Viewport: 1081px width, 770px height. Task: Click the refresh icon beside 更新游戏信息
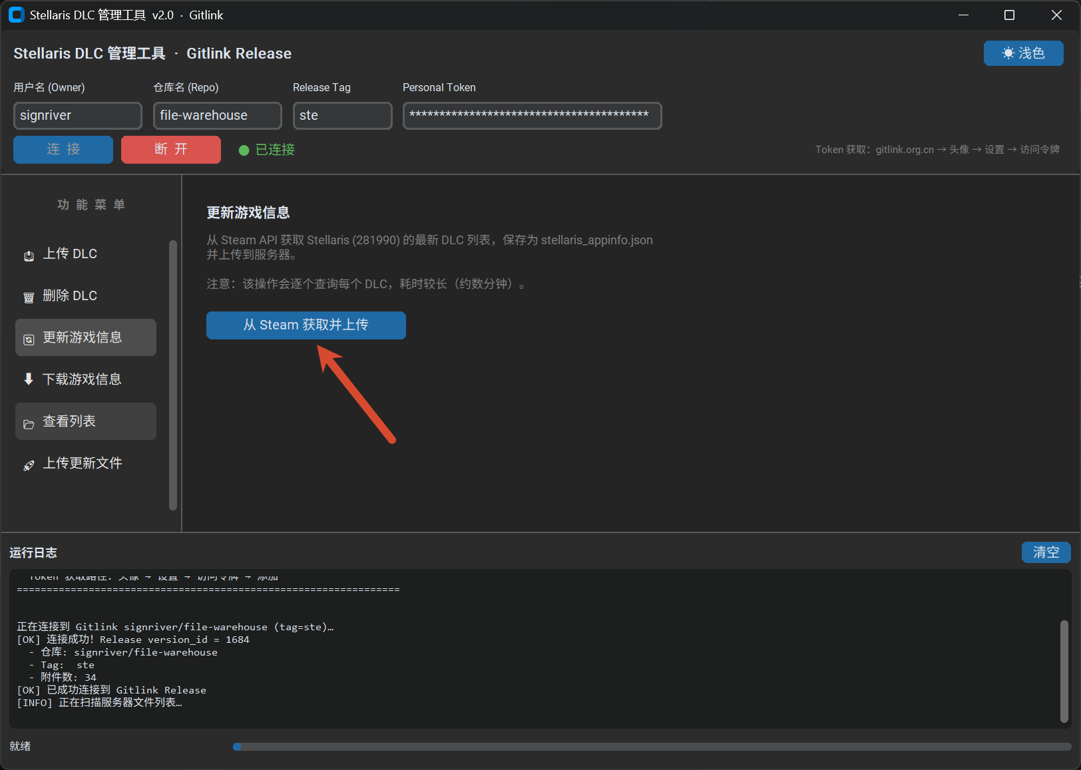click(x=29, y=339)
